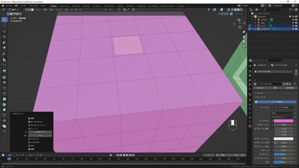299x168 pixels.
Task: Activate the Transform tool
Action: click(4, 48)
